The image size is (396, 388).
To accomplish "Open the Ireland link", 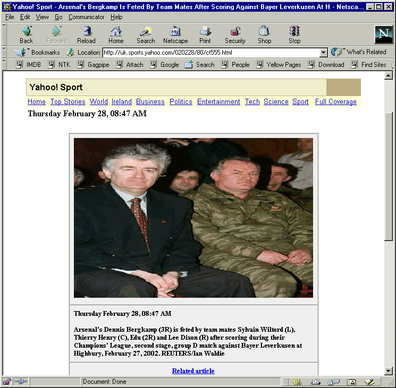I will pos(122,101).
